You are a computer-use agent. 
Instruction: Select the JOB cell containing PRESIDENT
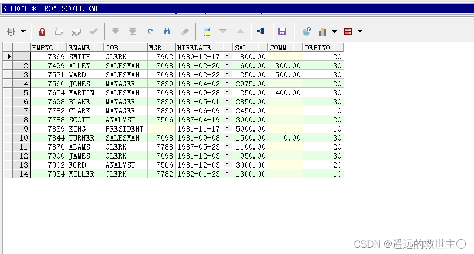tap(125, 129)
